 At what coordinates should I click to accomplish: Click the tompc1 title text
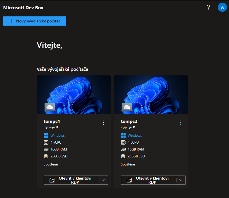point(52,121)
